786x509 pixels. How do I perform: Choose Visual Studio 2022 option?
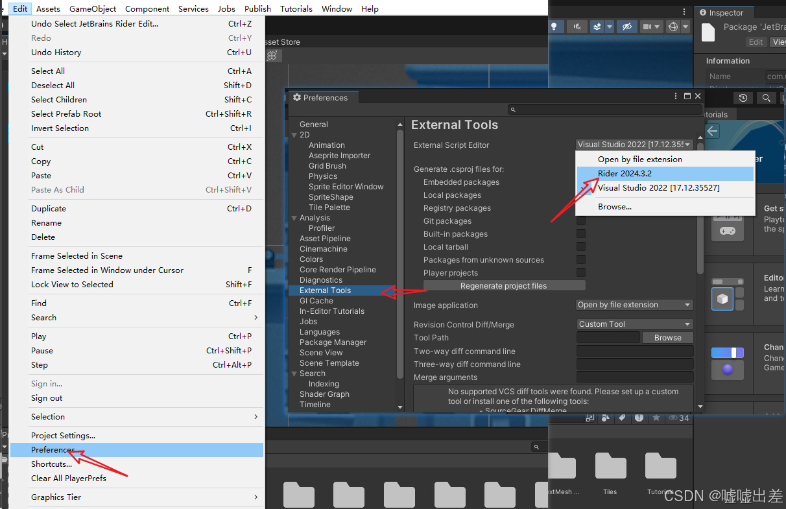[665, 188]
